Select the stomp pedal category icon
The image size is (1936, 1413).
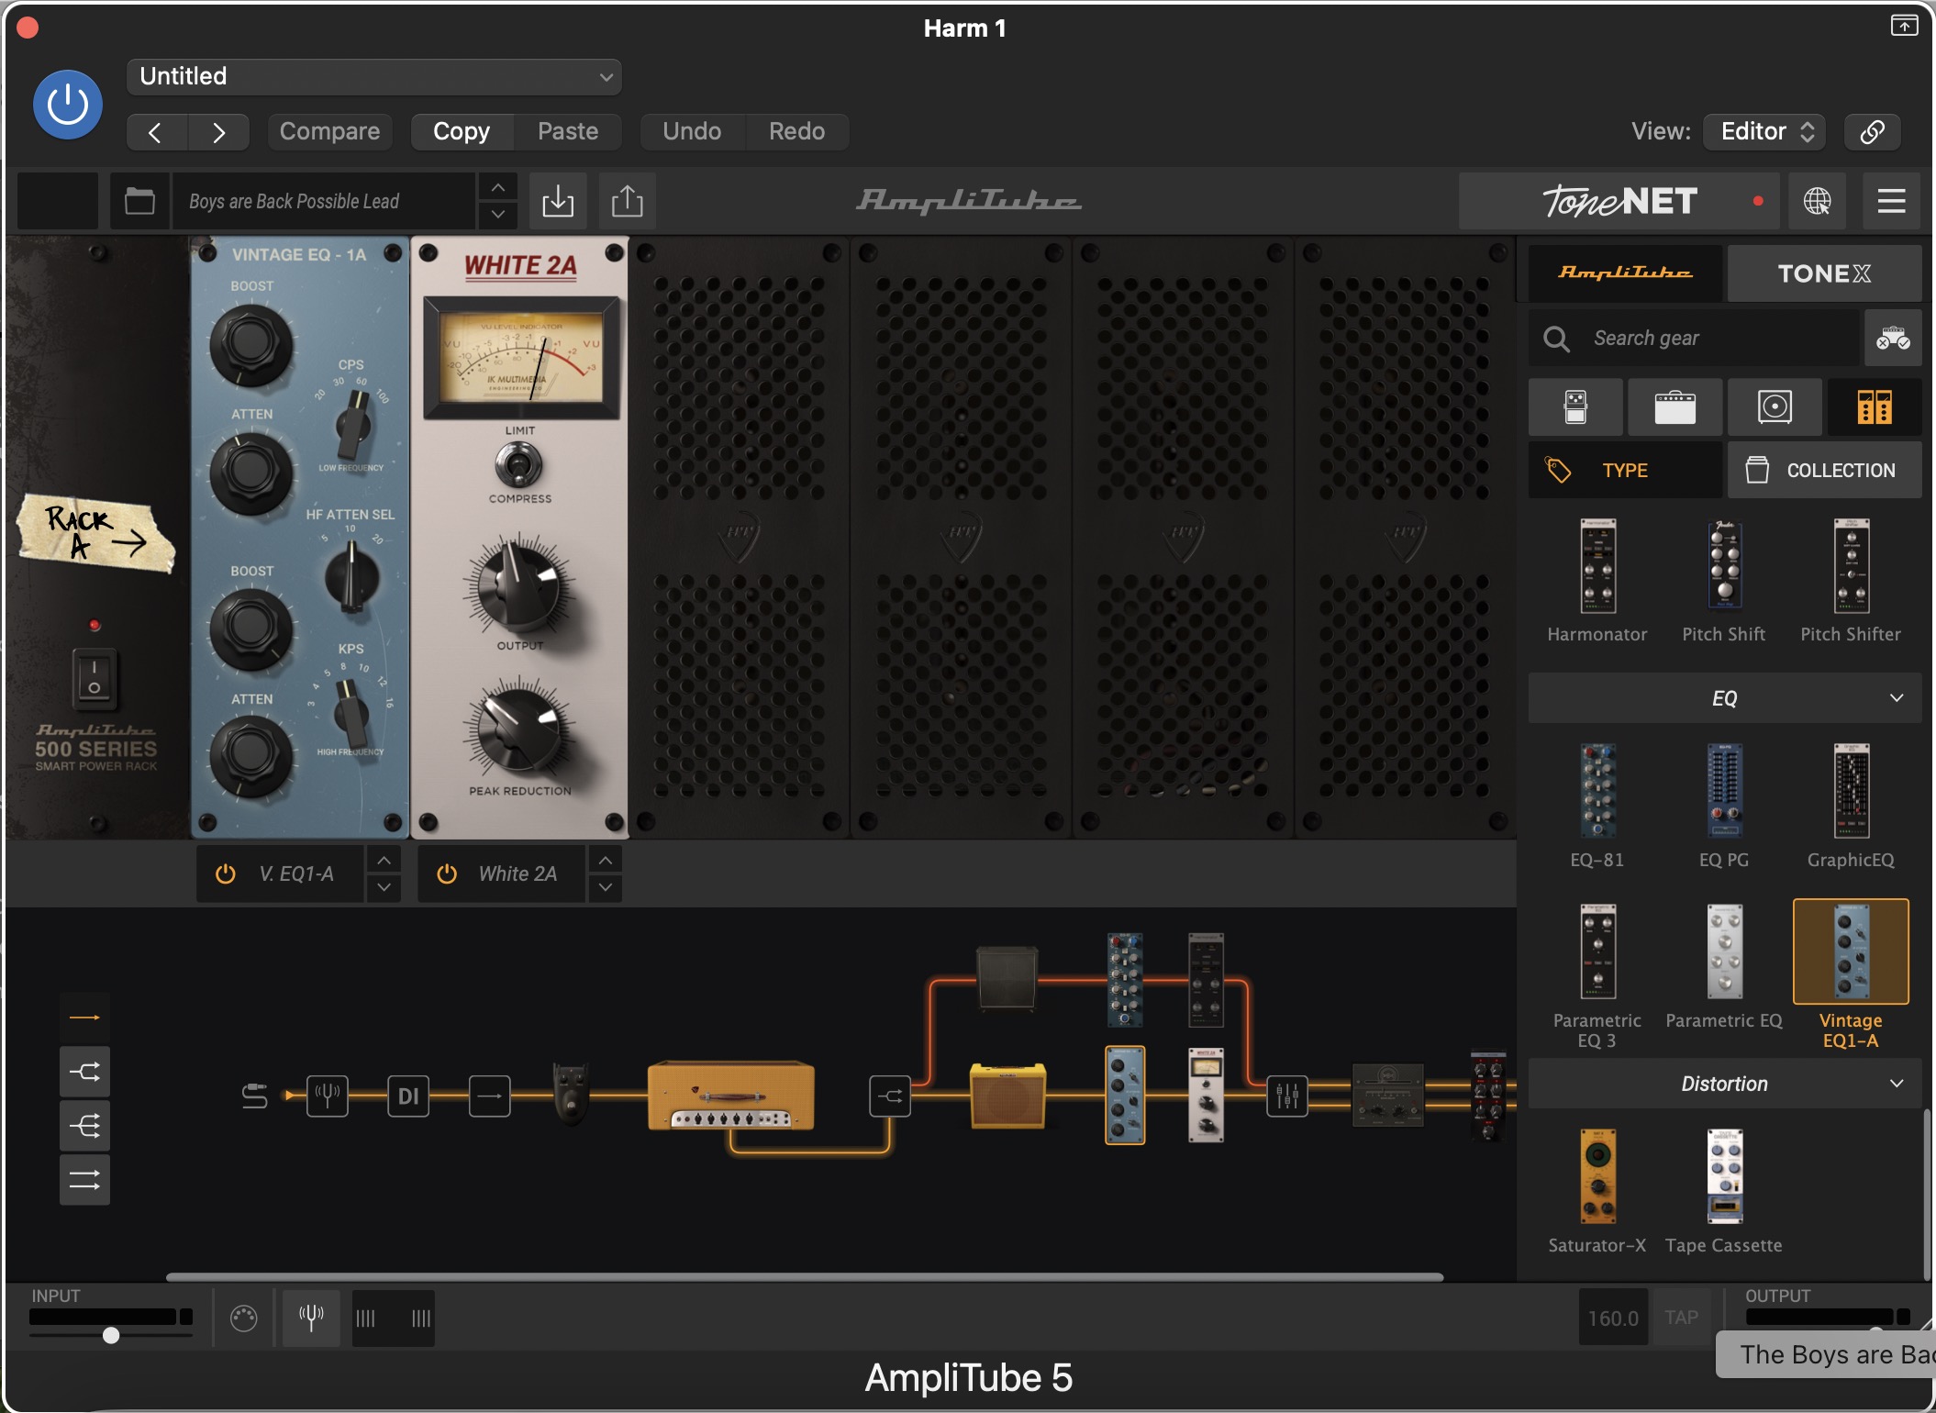(x=1575, y=406)
